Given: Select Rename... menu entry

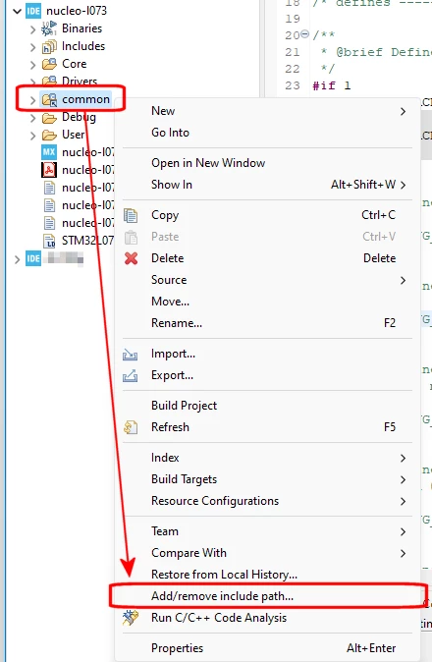Looking at the screenshot, I should pyautogui.click(x=267, y=323).
